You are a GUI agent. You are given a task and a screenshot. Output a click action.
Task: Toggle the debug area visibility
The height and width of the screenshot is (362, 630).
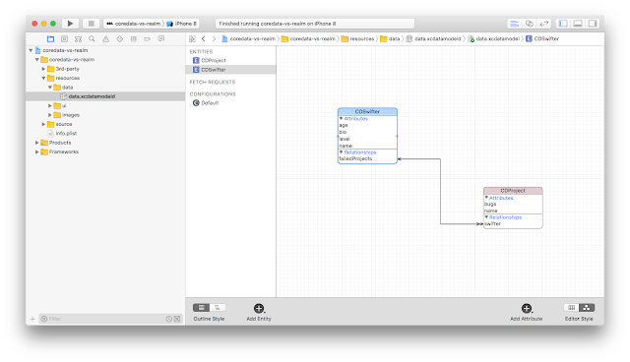578,24
